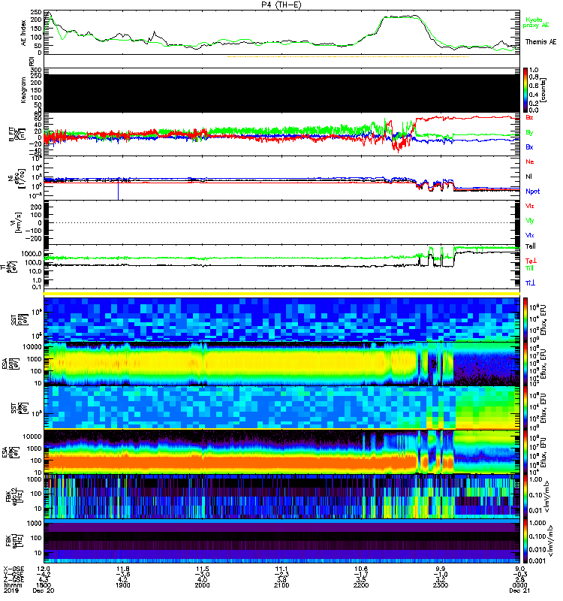
Task: Click the black Keogram image panel
Action: click(281, 93)
